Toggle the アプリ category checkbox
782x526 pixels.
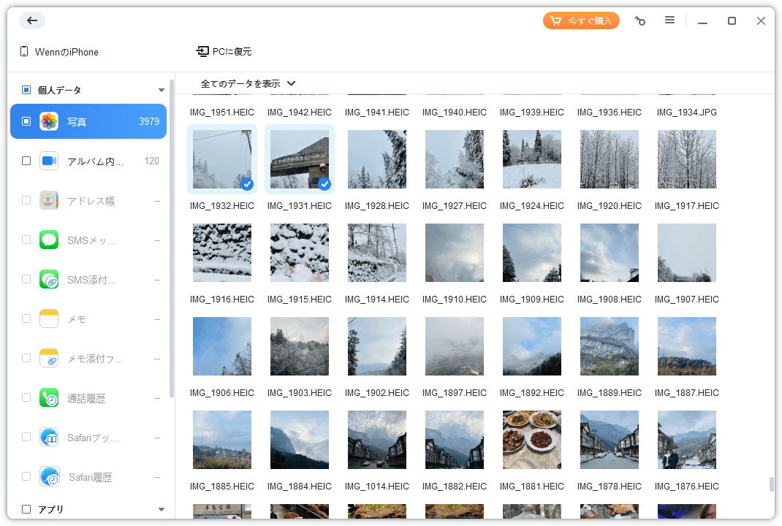[26, 509]
